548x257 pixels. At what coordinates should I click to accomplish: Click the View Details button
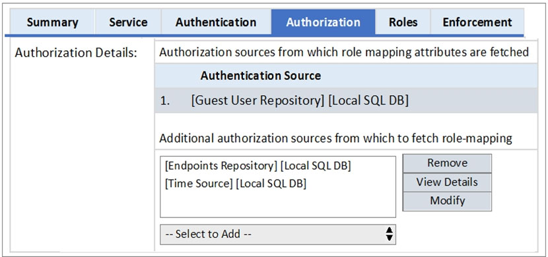(447, 182)
